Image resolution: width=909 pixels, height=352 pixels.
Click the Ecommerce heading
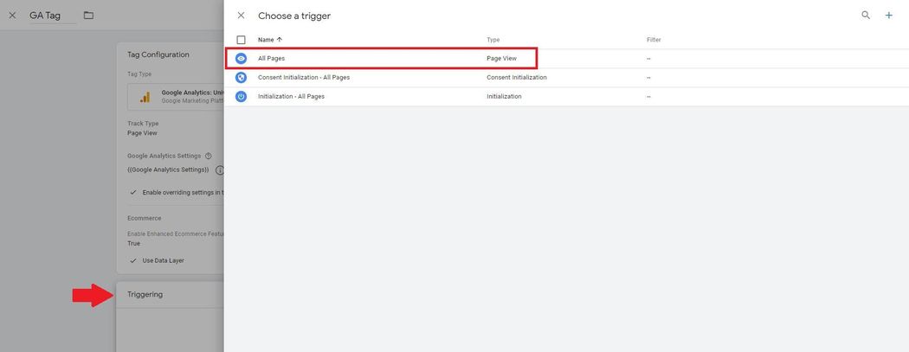click(x=145, y=218)
